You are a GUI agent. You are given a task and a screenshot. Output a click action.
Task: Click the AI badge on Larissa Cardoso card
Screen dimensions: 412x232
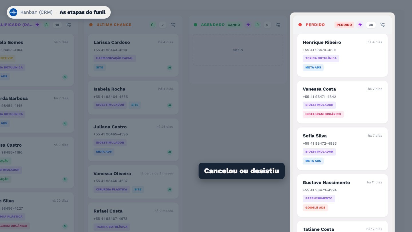(170, 68)
